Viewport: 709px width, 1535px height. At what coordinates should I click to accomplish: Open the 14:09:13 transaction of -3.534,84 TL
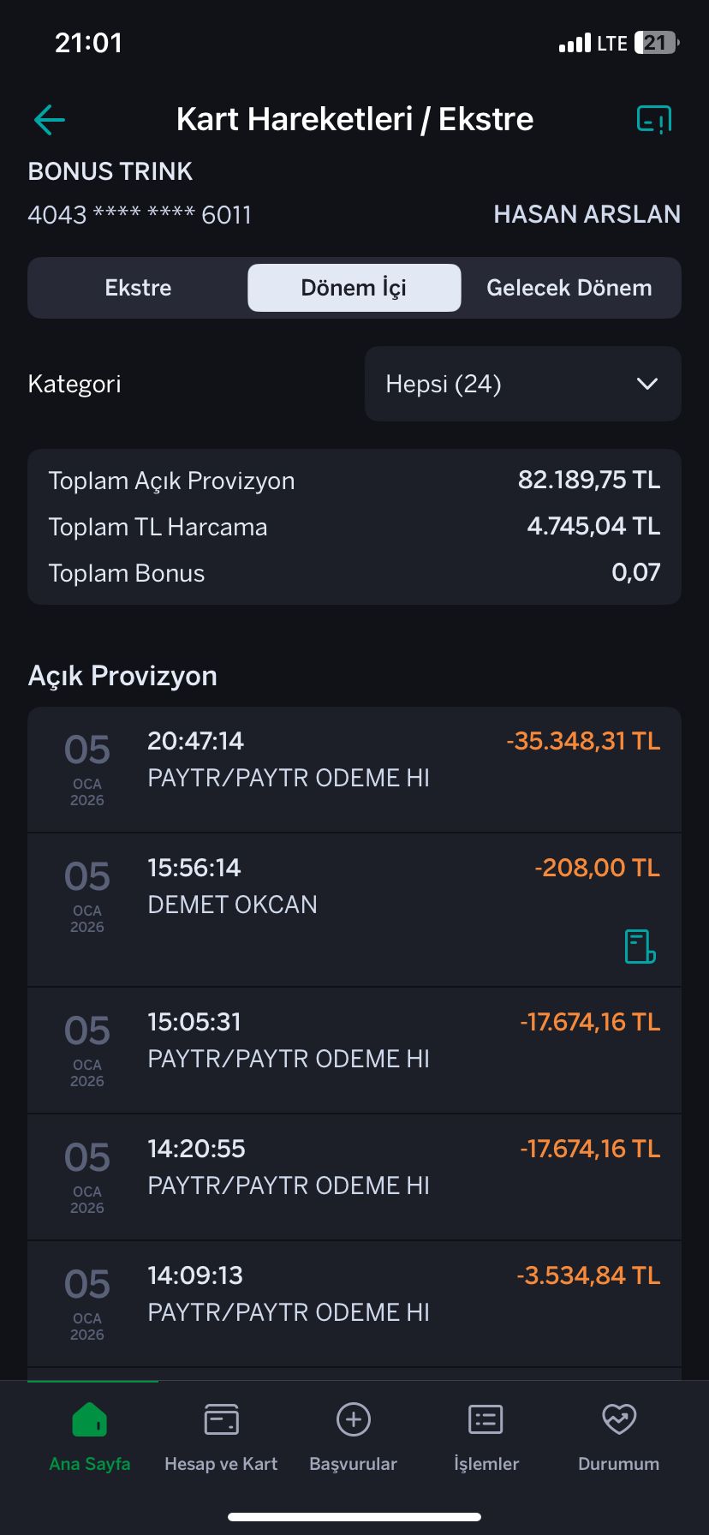click(354, 1304)
